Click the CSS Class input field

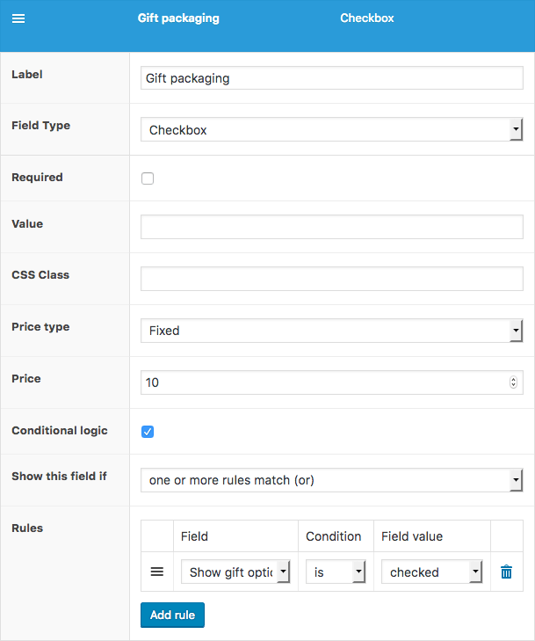[331, 279]
